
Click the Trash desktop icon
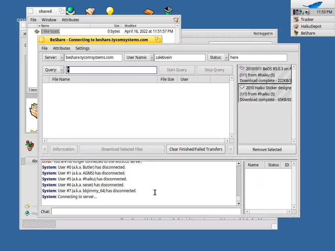[x=168, y=11]
